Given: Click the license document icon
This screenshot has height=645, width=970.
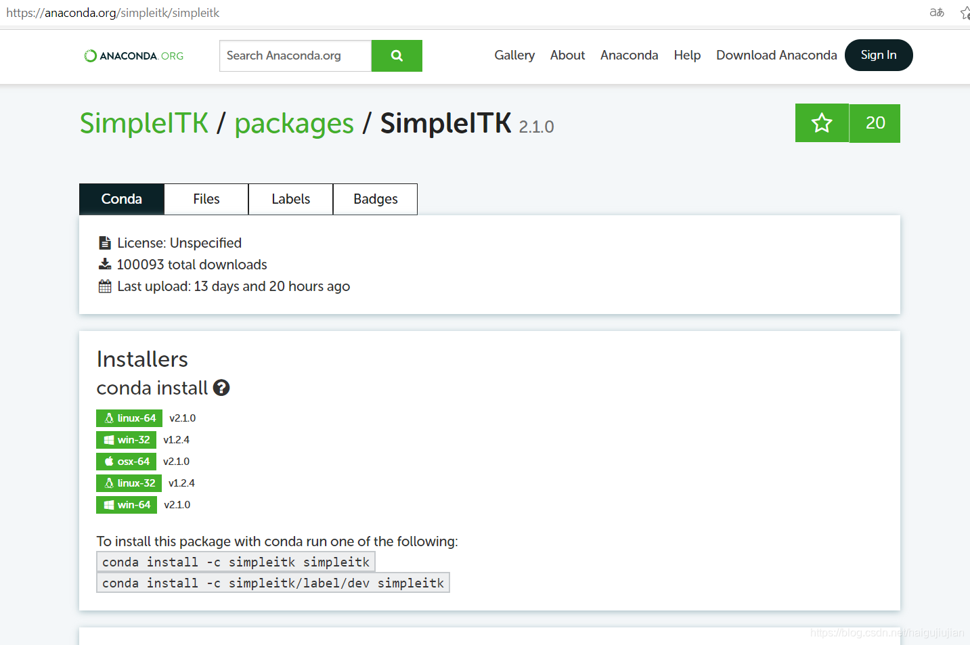Looking at the screenshot, I should pyautogui.click(x=105, y=242).
